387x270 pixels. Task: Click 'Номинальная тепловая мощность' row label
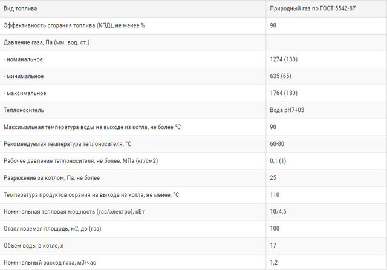coord(74,212)
